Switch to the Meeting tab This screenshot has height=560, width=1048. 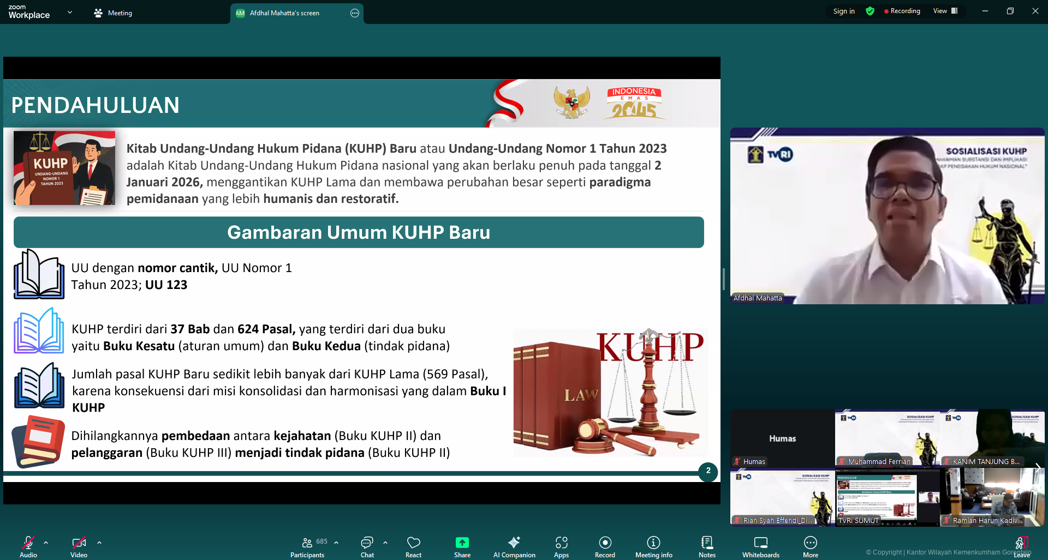(x=112, y=13)
